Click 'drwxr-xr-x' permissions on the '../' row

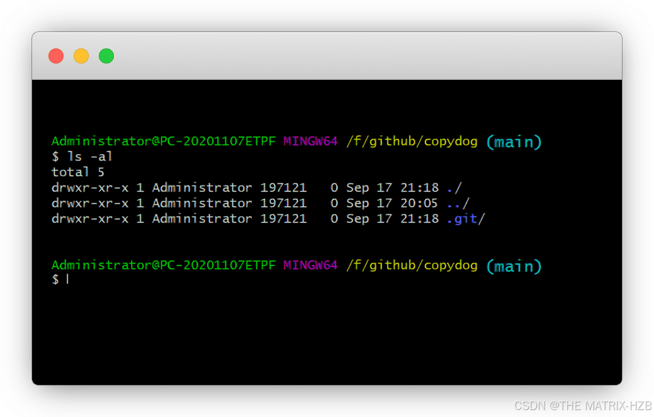[x=90, y=203]
